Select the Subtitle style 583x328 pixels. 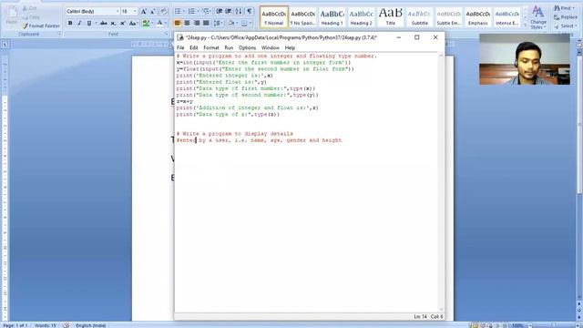419,16
